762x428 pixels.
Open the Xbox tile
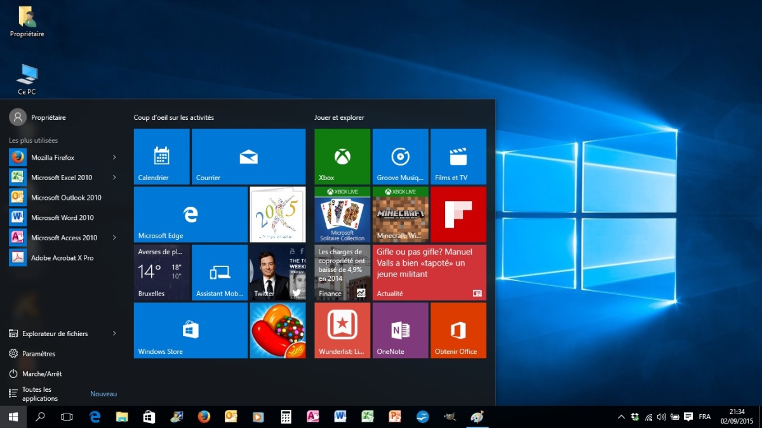[x=342, y=157]
